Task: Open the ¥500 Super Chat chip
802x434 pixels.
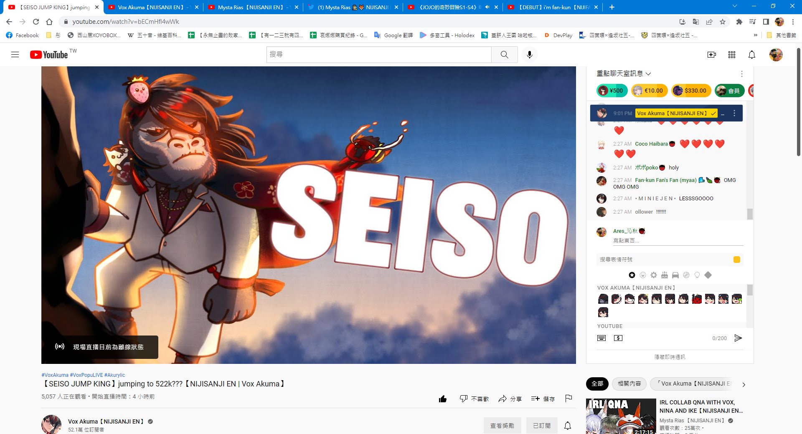Action: [612, 91]
